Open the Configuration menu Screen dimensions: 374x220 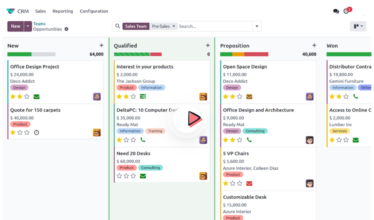pyautogui.click(x=94, y=11)
